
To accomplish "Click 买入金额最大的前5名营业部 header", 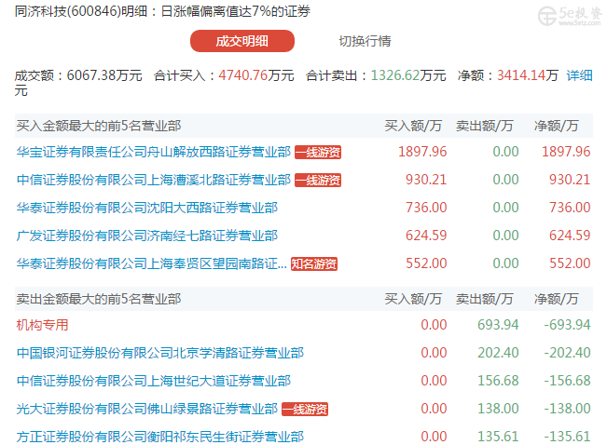I will [99, 126].
